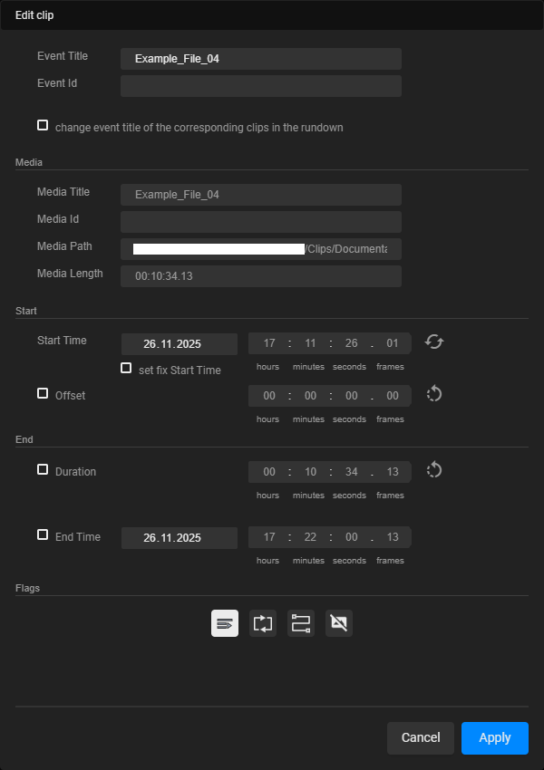
Task: Click the Event Id input field
Action: 260,85
